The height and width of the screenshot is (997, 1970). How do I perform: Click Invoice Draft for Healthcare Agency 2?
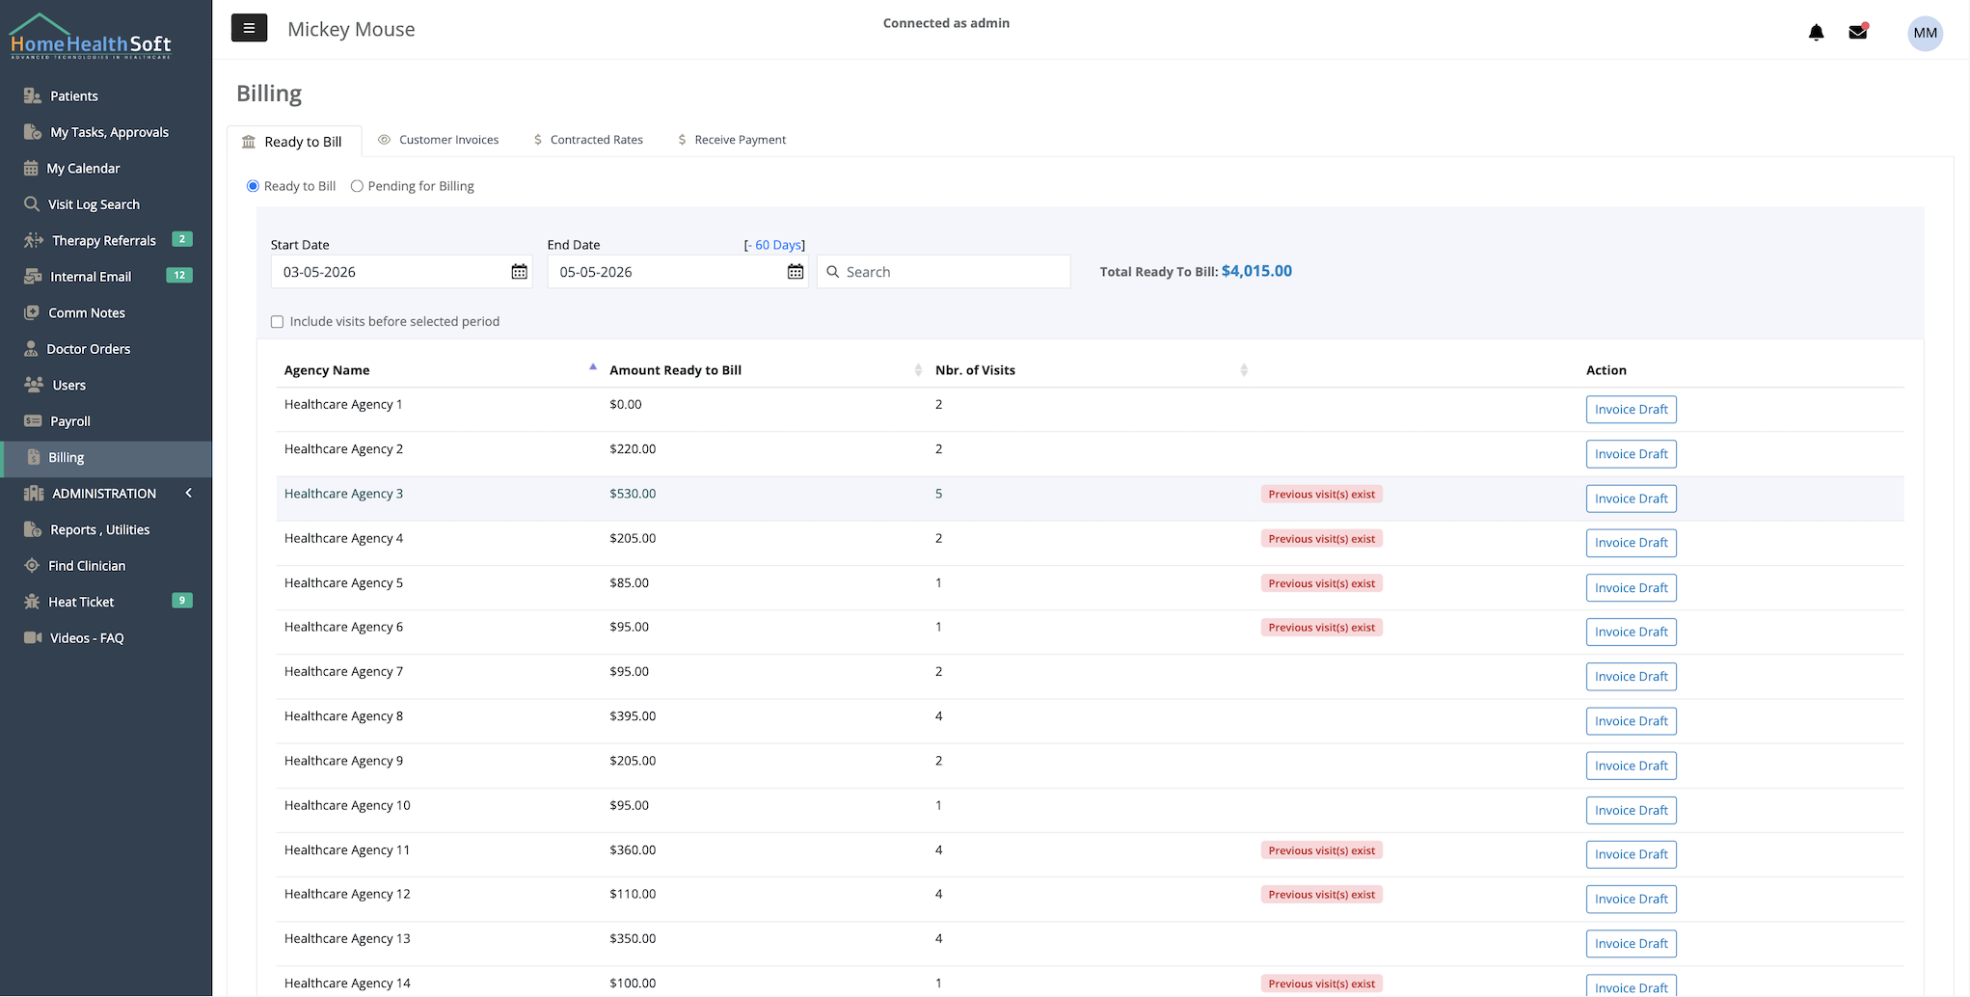pos(1631,454)
